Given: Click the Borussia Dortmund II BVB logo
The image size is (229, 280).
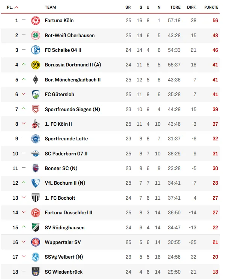Looking at the screenshot, I should click(36, 65).
